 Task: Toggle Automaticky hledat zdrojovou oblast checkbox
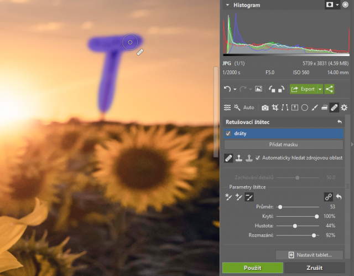[258, 158]
